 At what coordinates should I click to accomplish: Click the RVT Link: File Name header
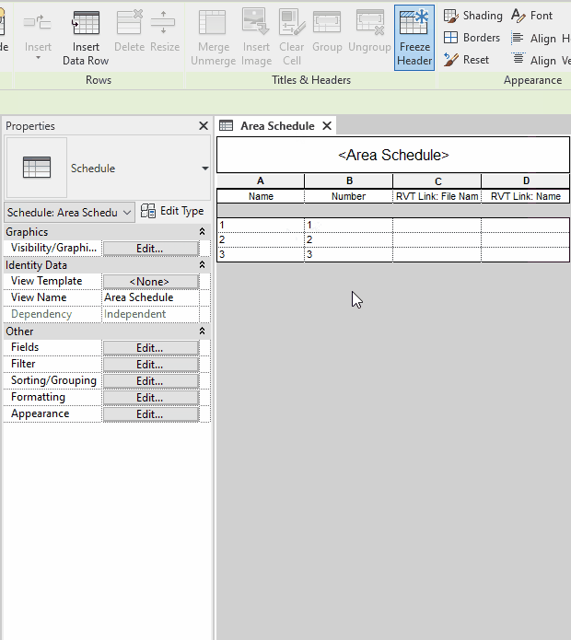437,196
